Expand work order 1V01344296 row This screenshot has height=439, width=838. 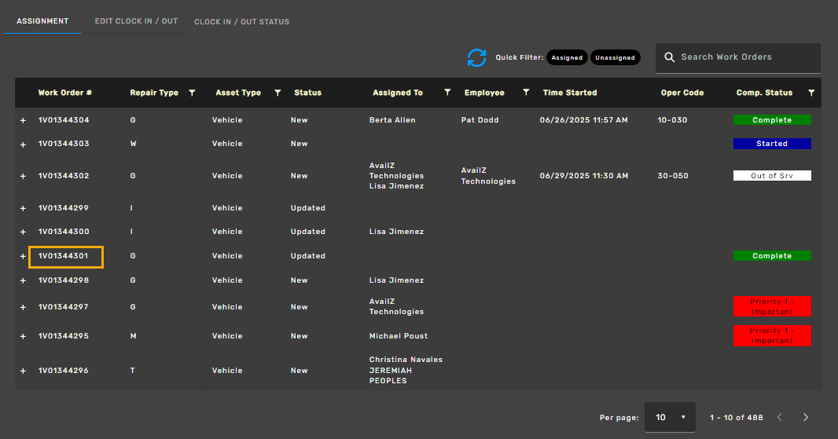[23, 371]
